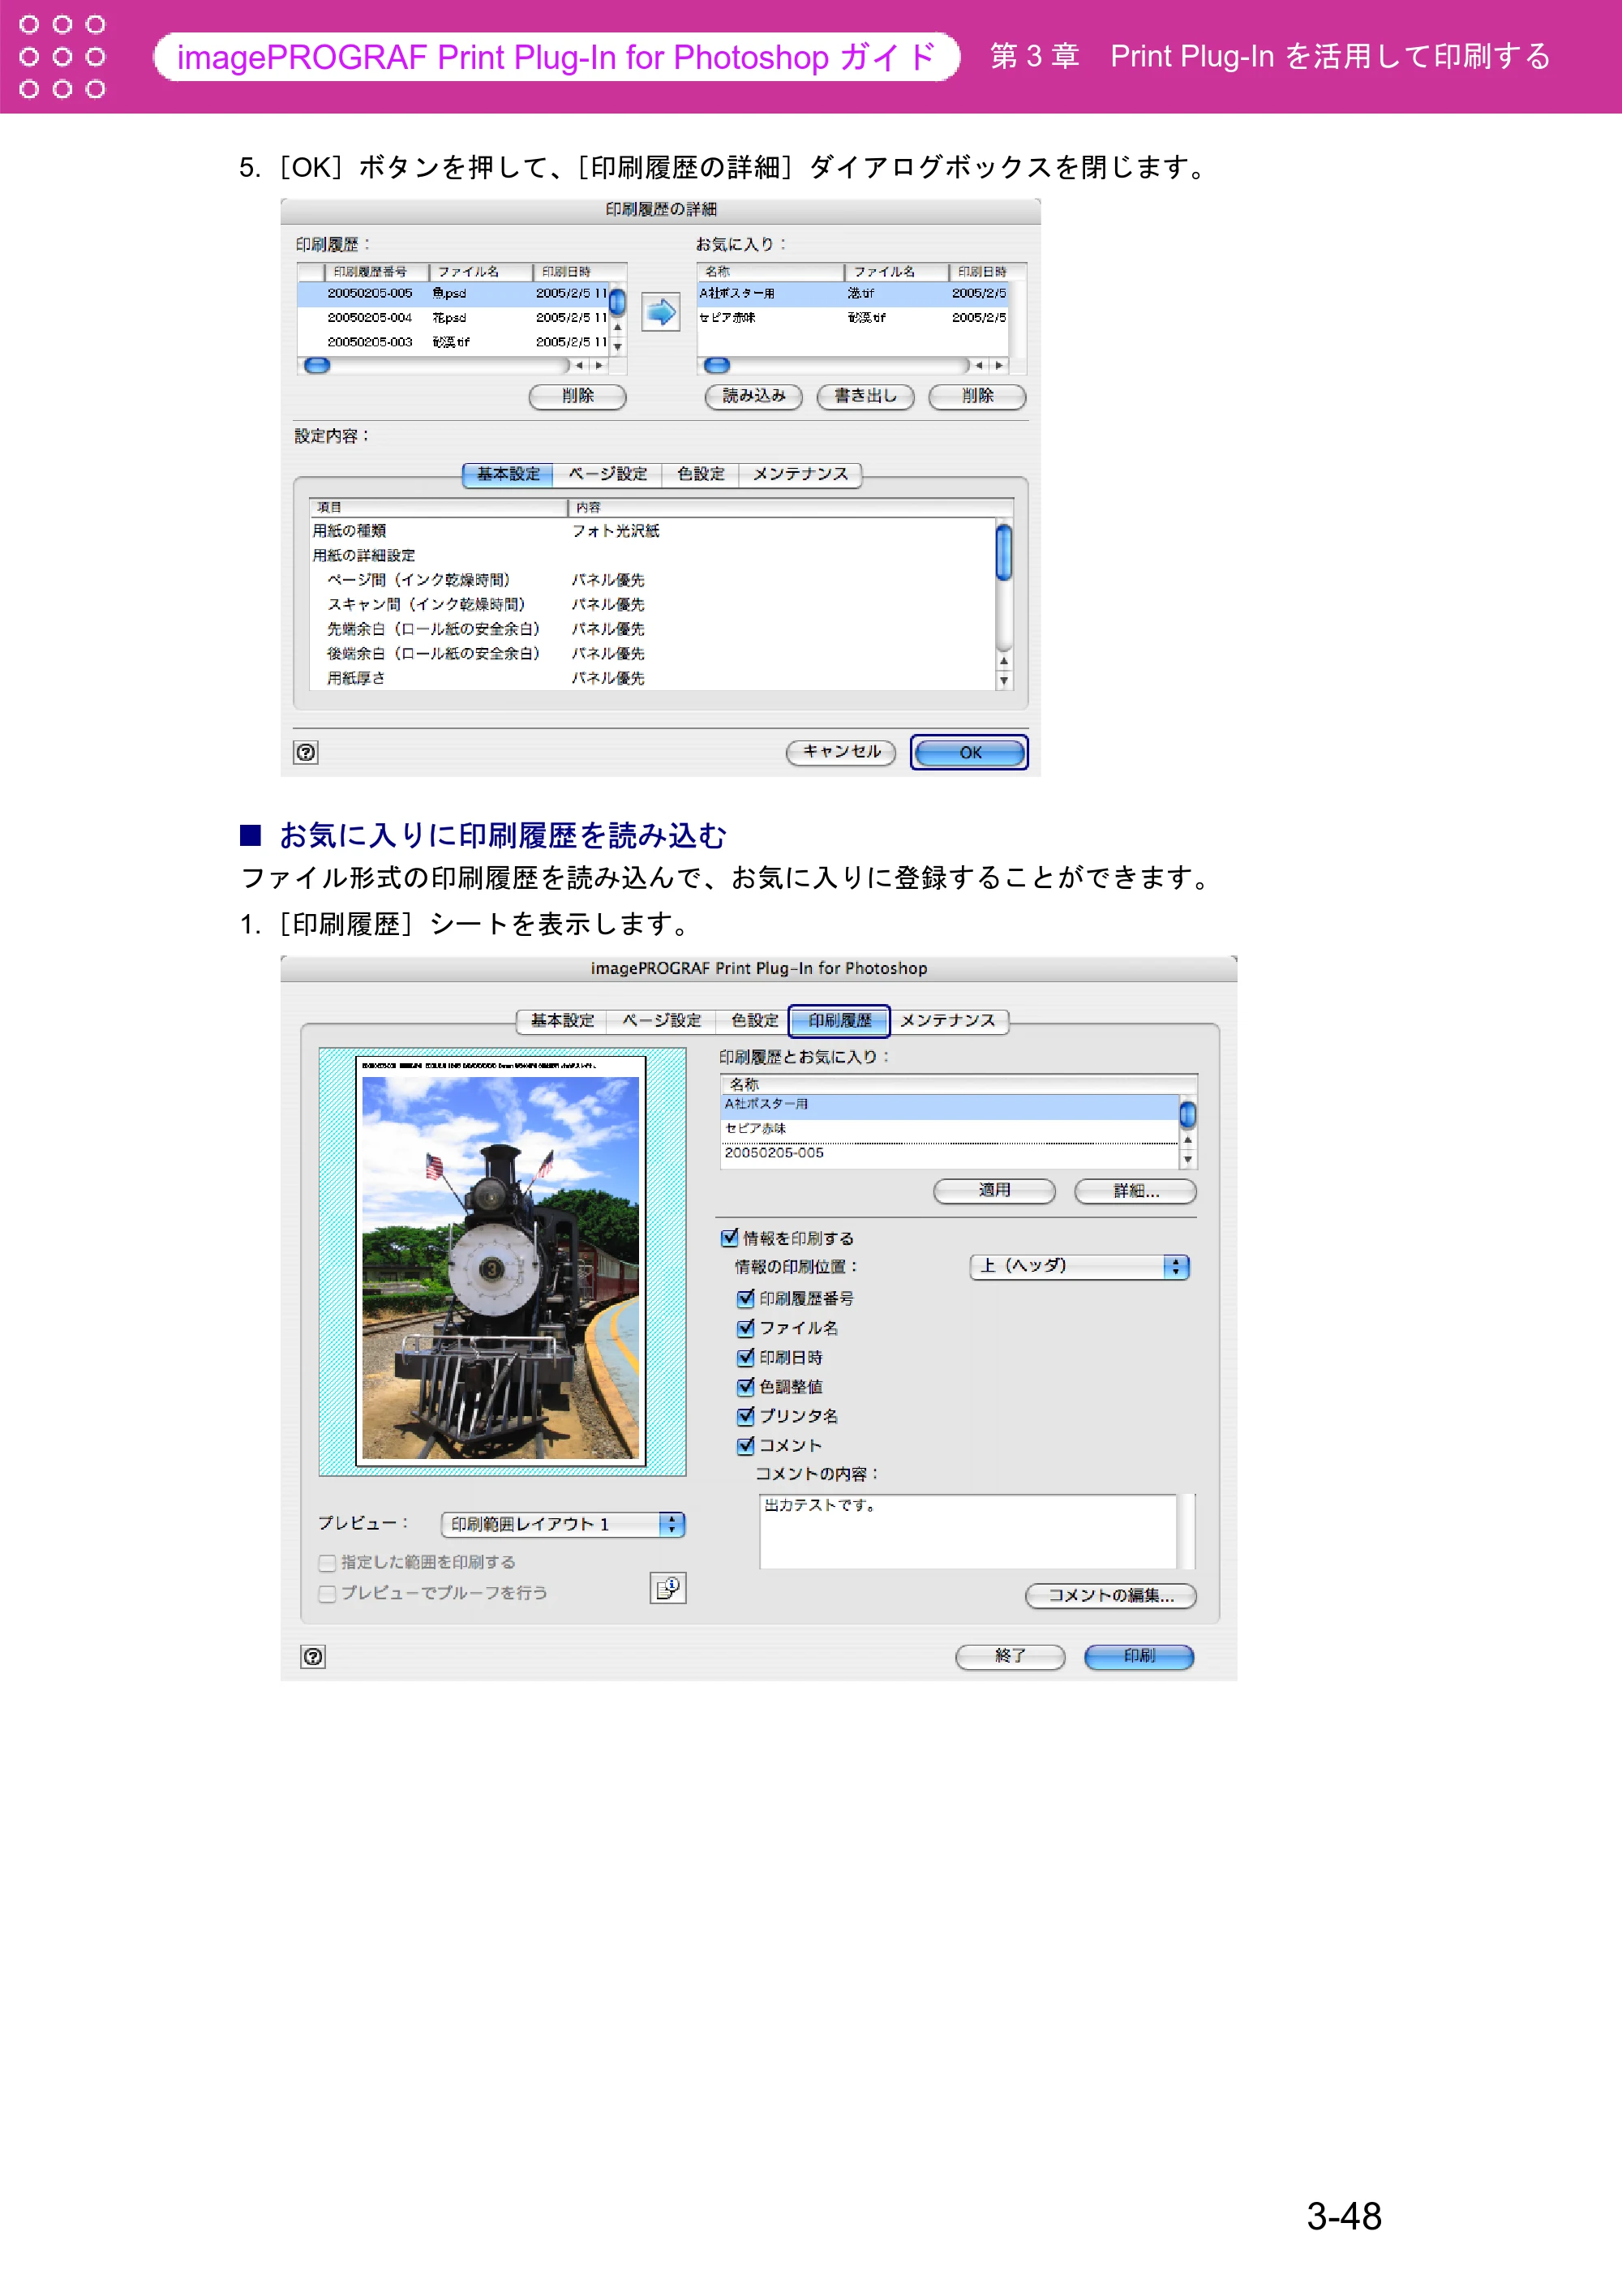This screenshot has width=1622, height=2296.
Task: Click コメントの内容 text field
Action: coord(968,1531)
